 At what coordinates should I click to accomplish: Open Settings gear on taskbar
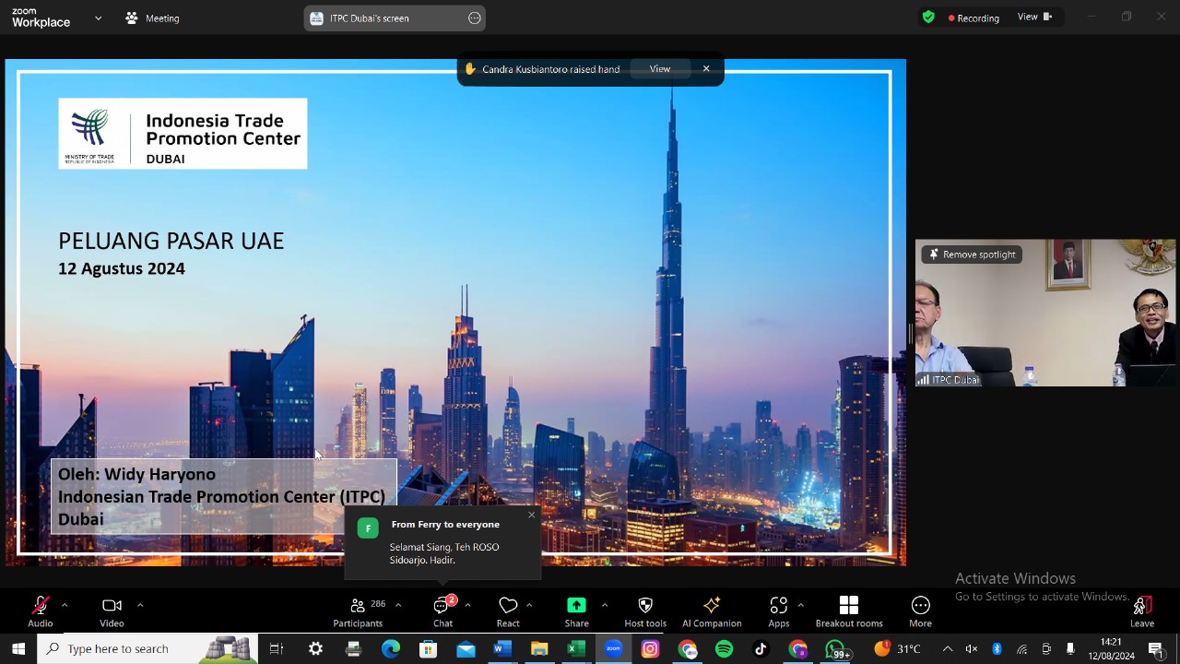(x=315, y=648)
